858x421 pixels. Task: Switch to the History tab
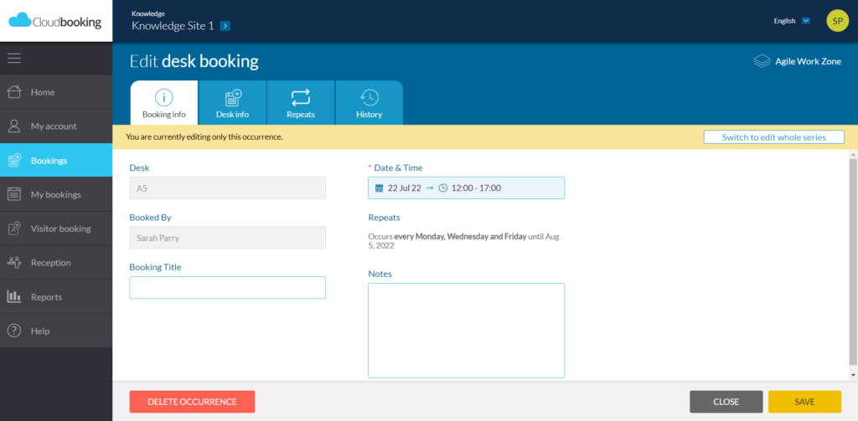point(370,103)
